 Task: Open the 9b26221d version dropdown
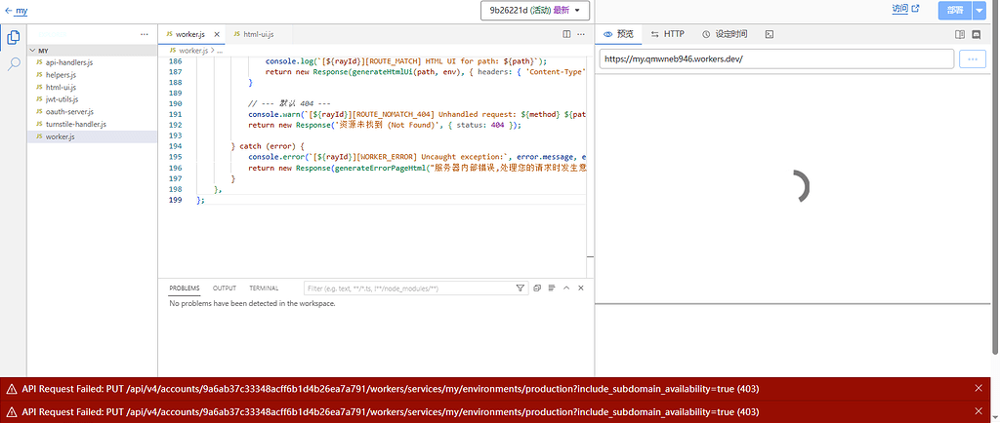pos(535,10)
